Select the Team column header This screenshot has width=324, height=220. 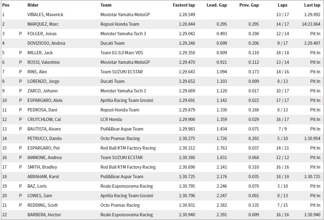(x=106, y=5)
